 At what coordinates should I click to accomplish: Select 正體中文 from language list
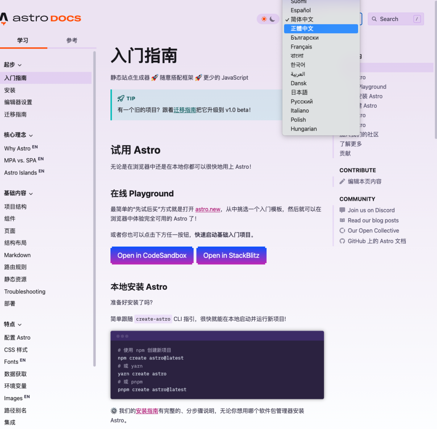pyautogui.click(x=321, y=29)
